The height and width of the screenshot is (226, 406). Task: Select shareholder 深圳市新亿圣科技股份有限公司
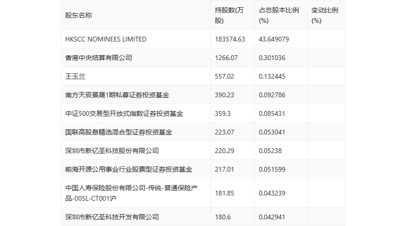(x=112, y=151)
